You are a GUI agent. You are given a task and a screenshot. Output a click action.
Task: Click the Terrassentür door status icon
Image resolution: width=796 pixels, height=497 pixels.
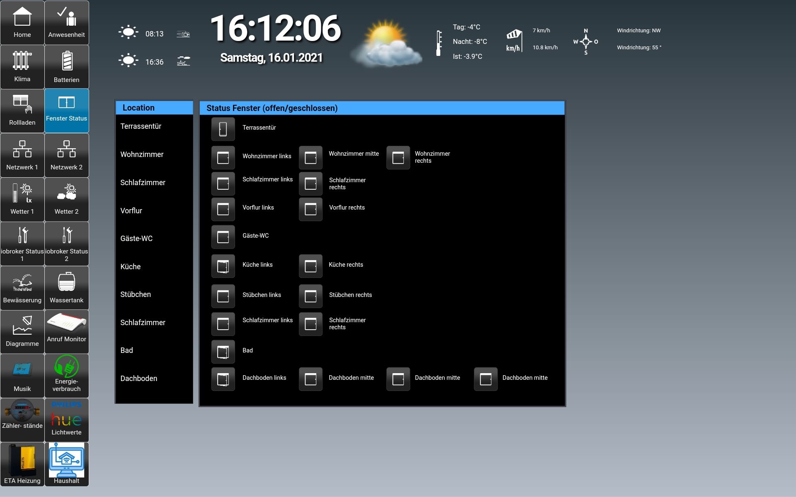pyautogui.click(x=223, y=129)
